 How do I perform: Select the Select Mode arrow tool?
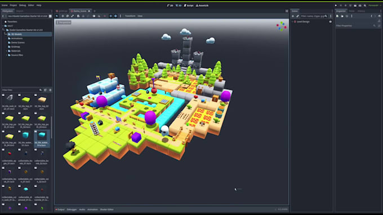57,16
